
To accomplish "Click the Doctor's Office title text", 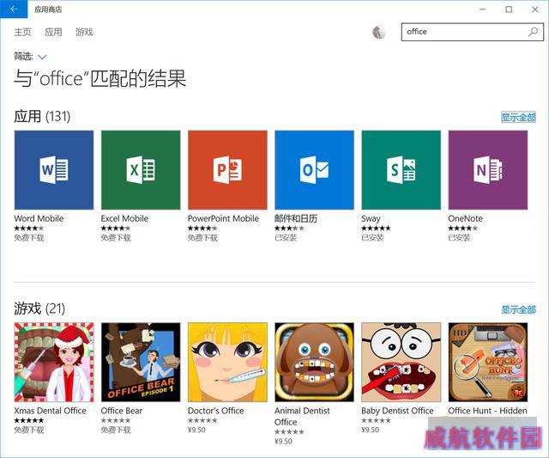I will pos(215,411).
